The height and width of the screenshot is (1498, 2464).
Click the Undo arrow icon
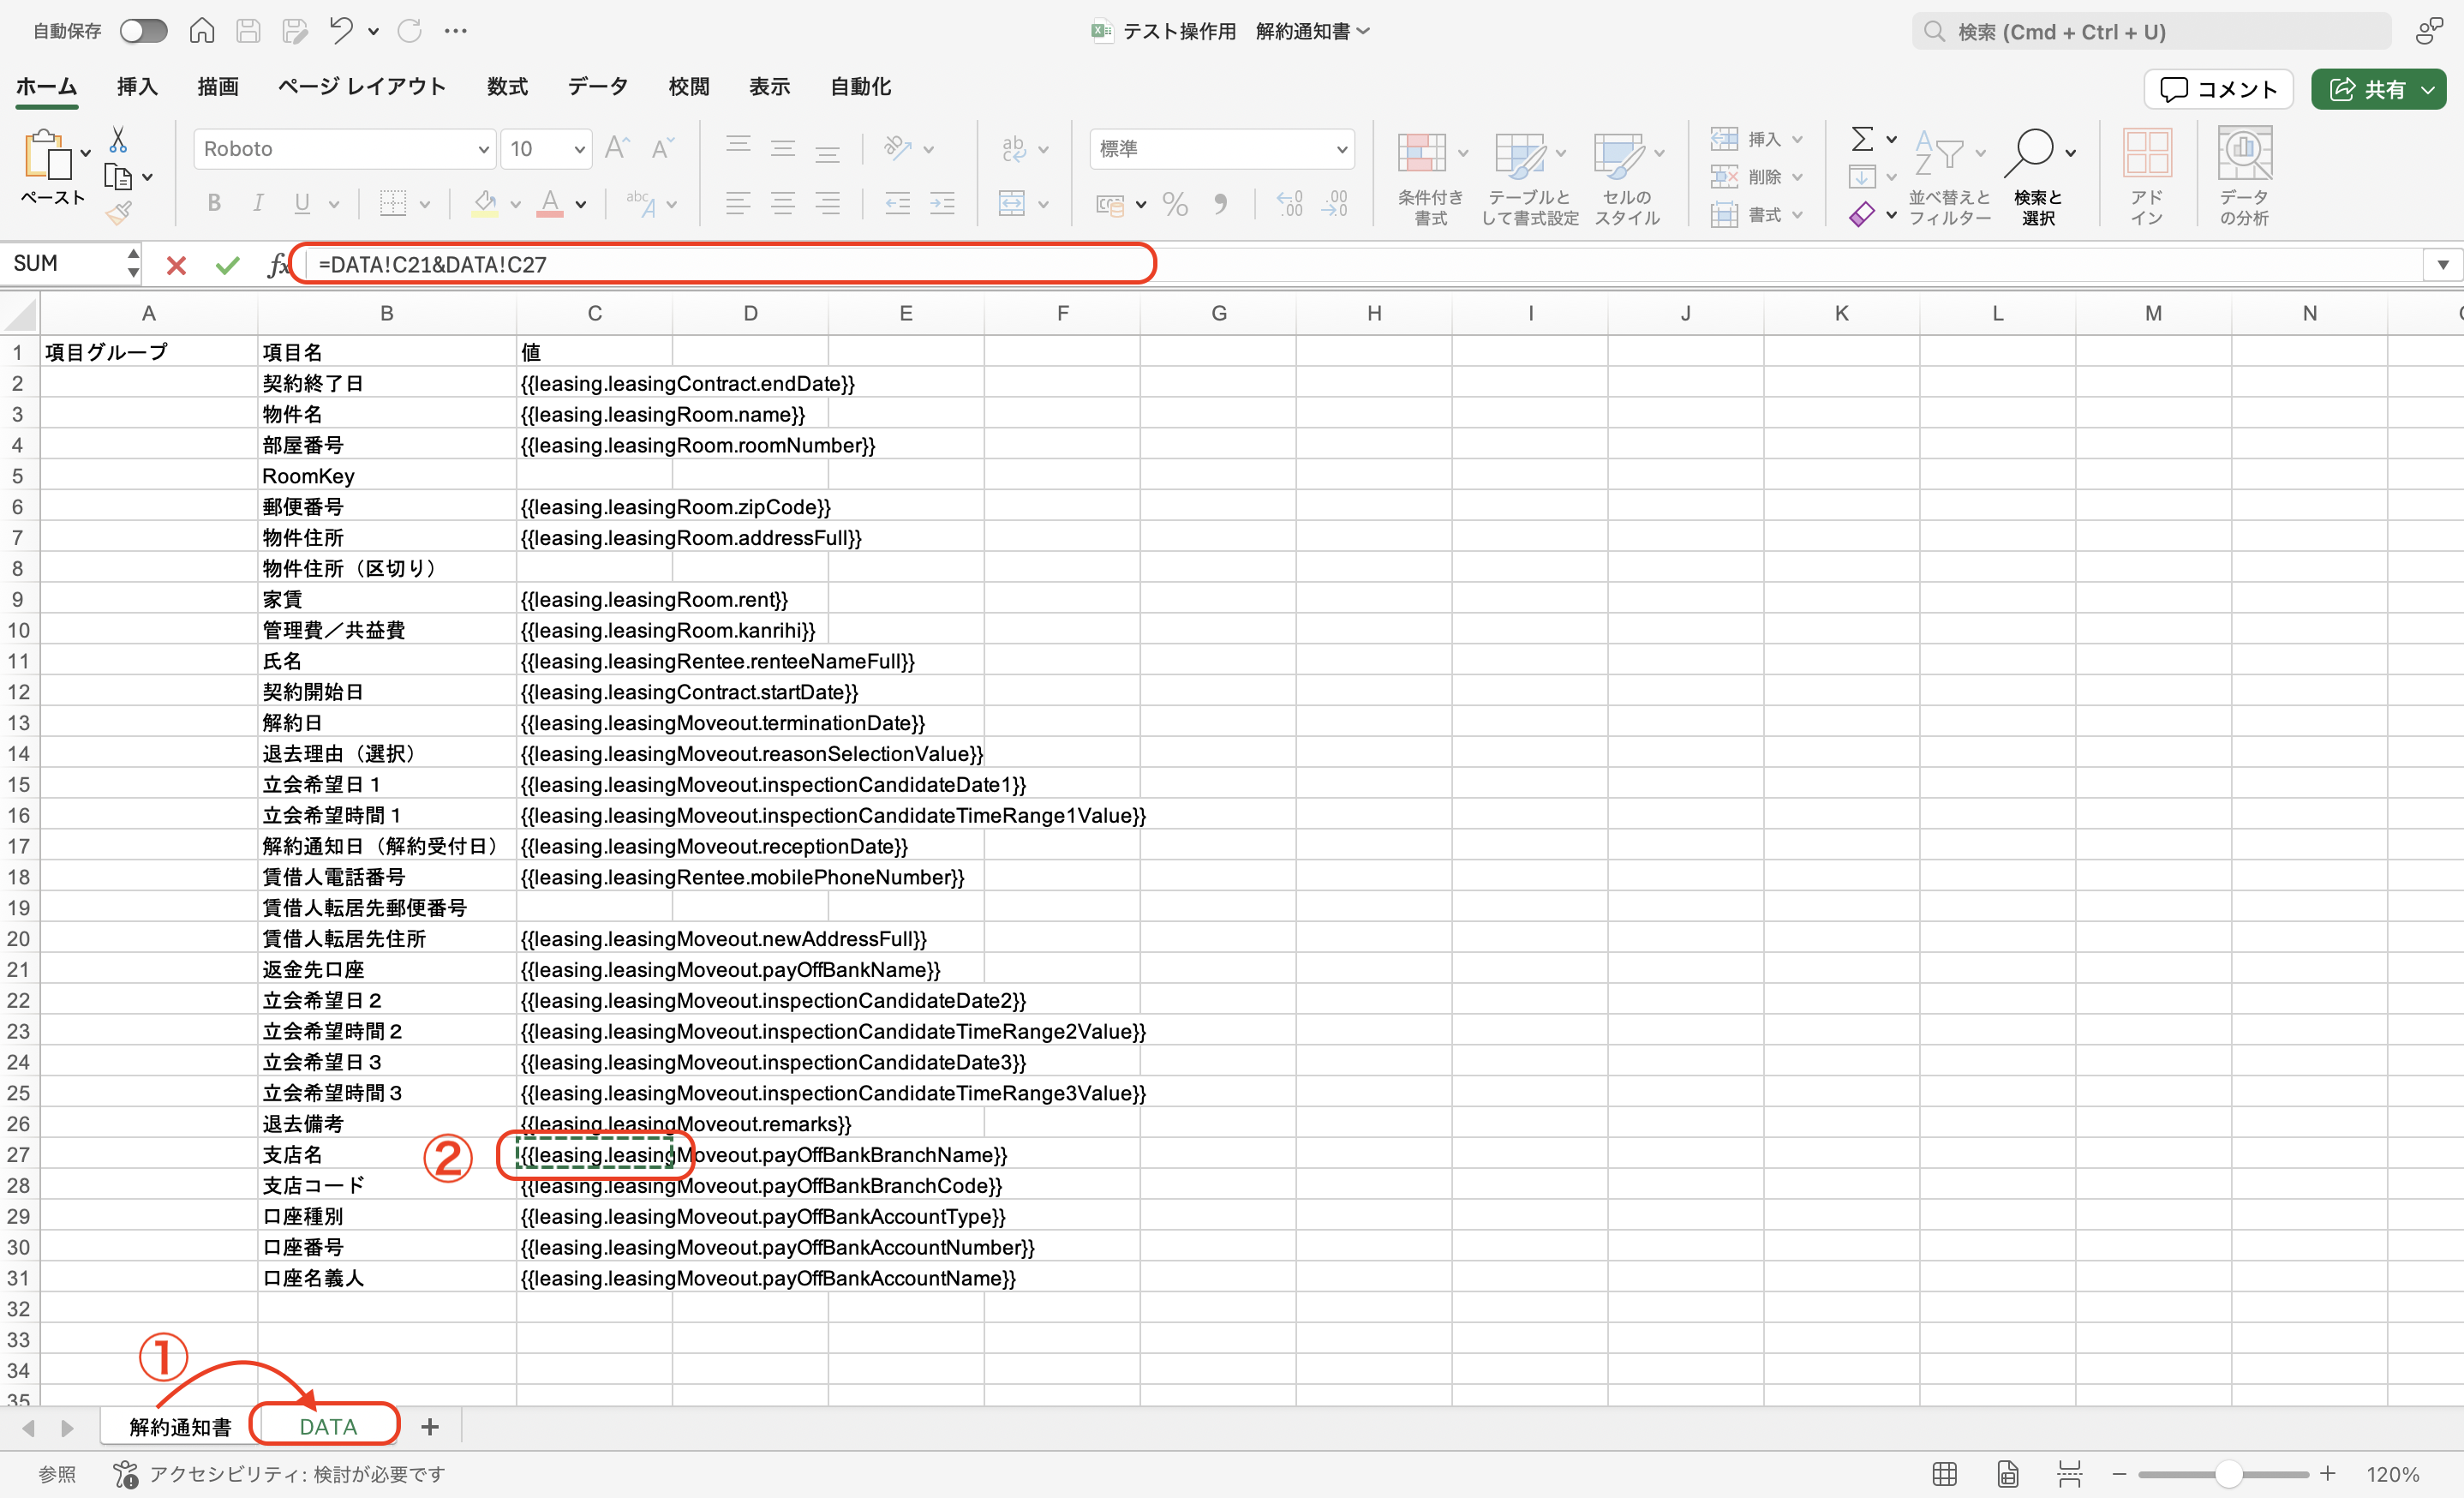(341, 31)
